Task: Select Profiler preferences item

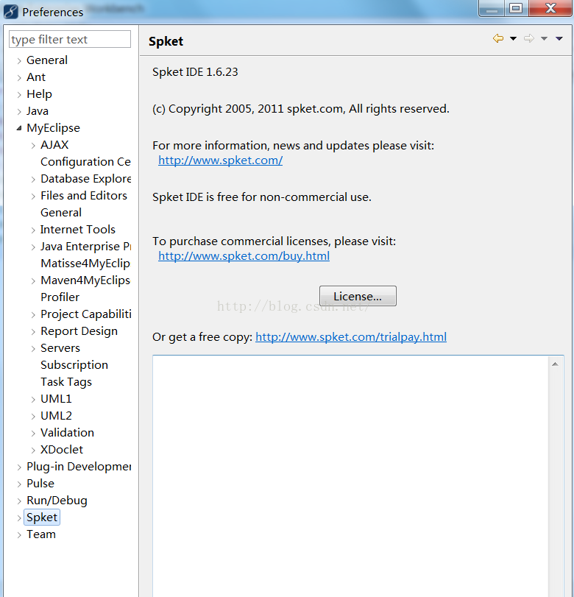Action: tap(60, 297)
